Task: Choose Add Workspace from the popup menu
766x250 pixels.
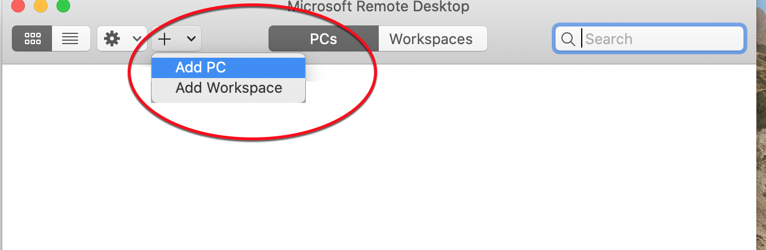Action: tap(228, 88)
